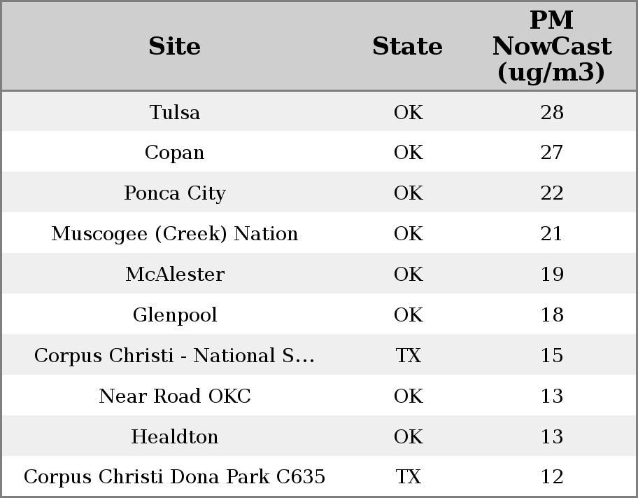The image size is (638, 498).
Task: Select the Near Road OKC site
Action: pos(174,396)
